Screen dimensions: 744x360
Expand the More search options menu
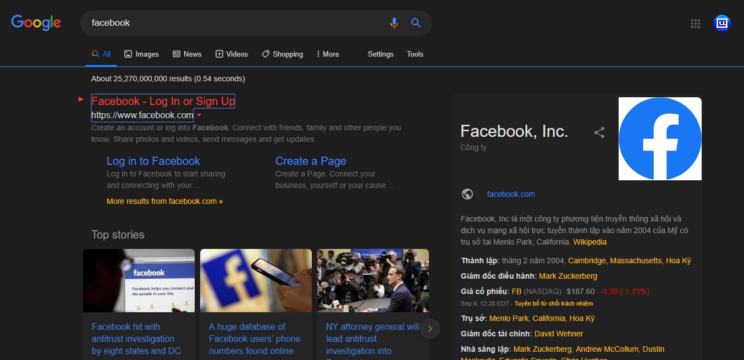click(x=327, y=54)
